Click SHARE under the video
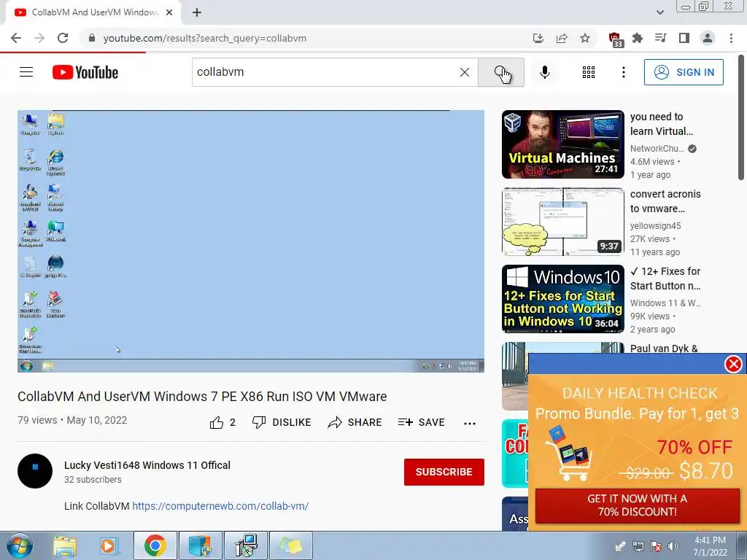747x560 pixels. [355, 422]
